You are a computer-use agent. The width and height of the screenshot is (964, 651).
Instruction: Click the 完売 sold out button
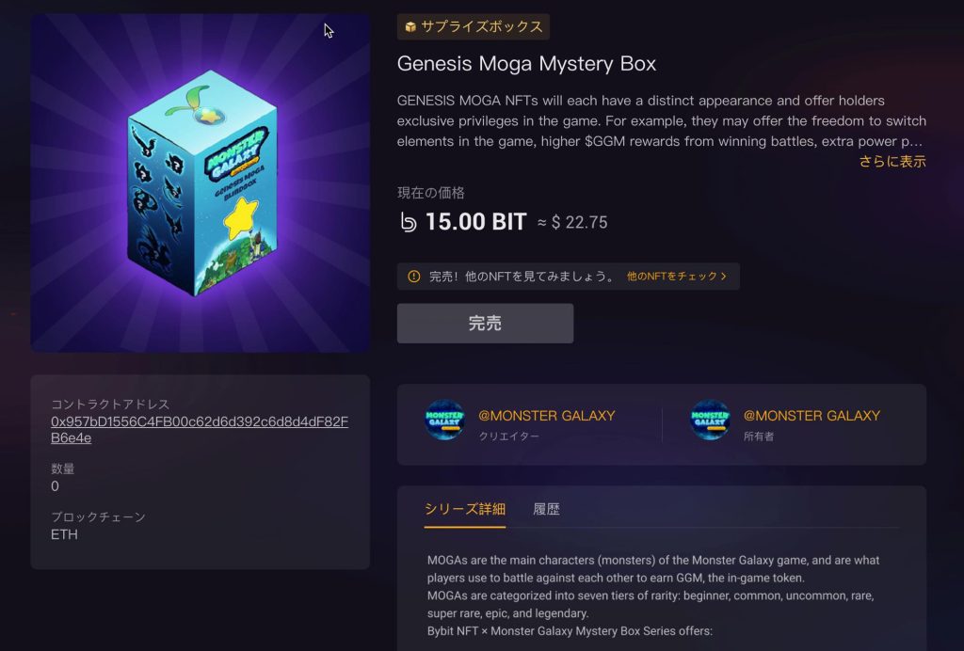[485, 323]
